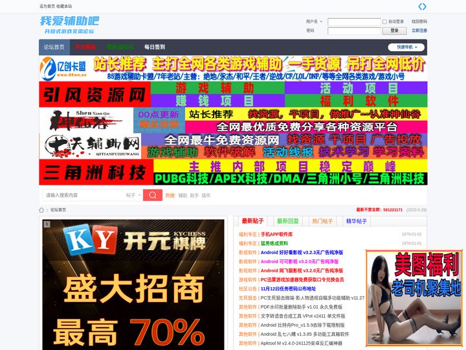Click the hot search term 插件
Screen dimensions: 466x350
coord(206,196)
